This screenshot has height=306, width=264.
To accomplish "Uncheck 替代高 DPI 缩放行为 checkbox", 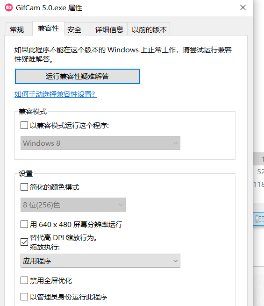I will pyautogui.click(x=24, y=242).
